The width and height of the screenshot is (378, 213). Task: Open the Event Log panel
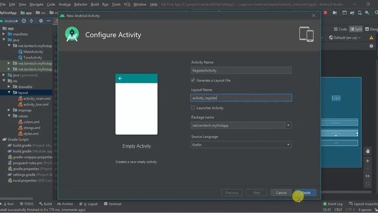point(333,204)
